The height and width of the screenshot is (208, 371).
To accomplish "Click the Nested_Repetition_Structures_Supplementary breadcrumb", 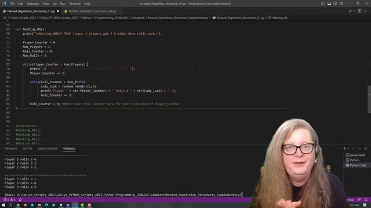I will [178, 18].
